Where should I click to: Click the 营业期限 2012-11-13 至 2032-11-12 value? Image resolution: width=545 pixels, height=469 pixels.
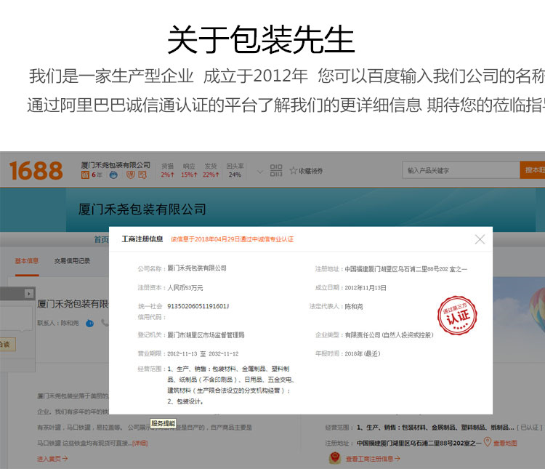203,354
